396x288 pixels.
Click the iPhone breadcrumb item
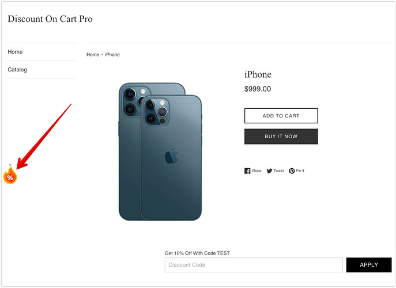click(112, 55)
